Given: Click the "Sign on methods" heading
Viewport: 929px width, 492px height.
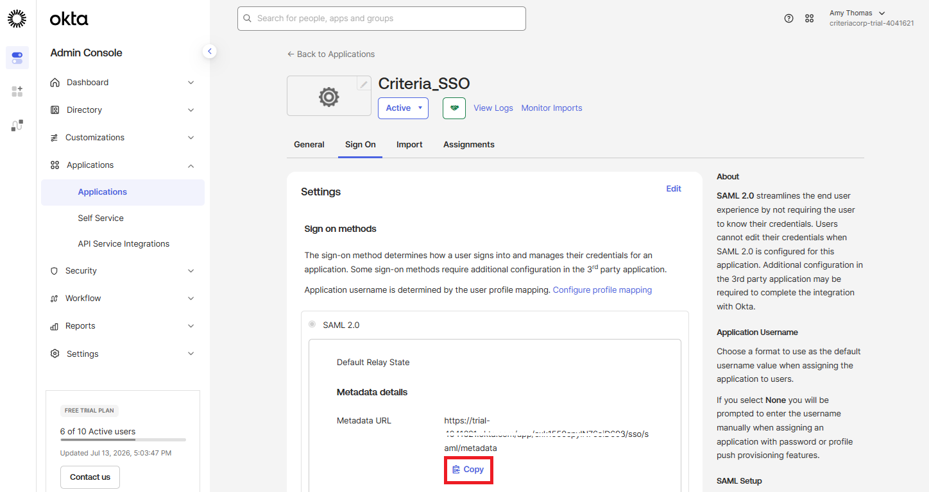Looking at the screenshot, I should click(340, 229).
